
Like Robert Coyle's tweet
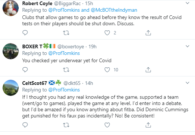pos(107,33)
